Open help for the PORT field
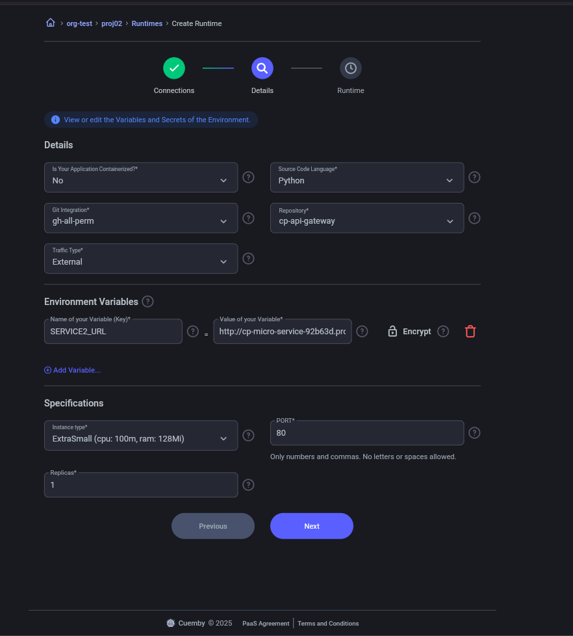Viewport: 573px width, 636px height. click(474, 432)
